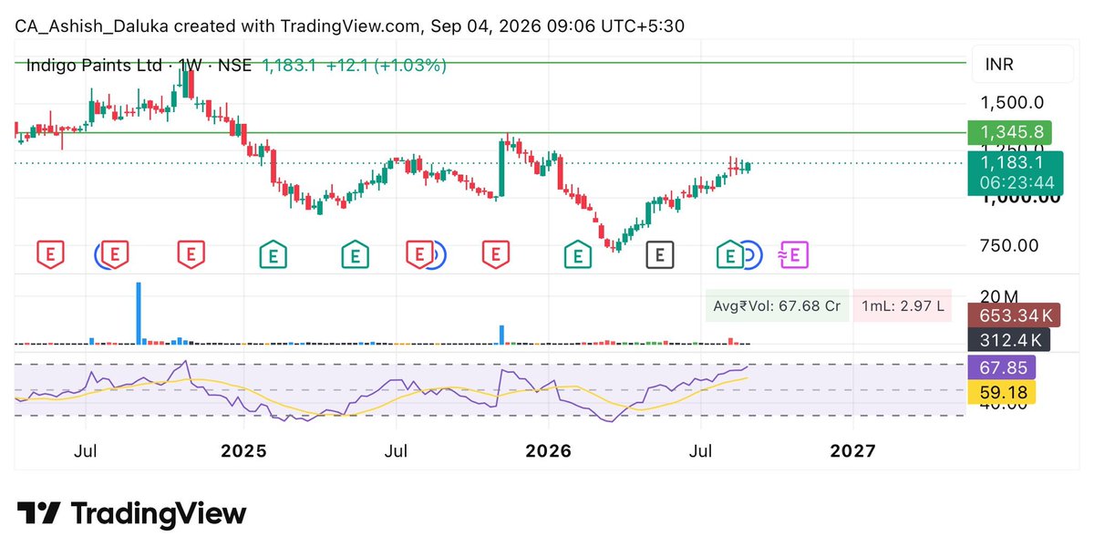Click the 750.00 price axis label

[1009, 245]
